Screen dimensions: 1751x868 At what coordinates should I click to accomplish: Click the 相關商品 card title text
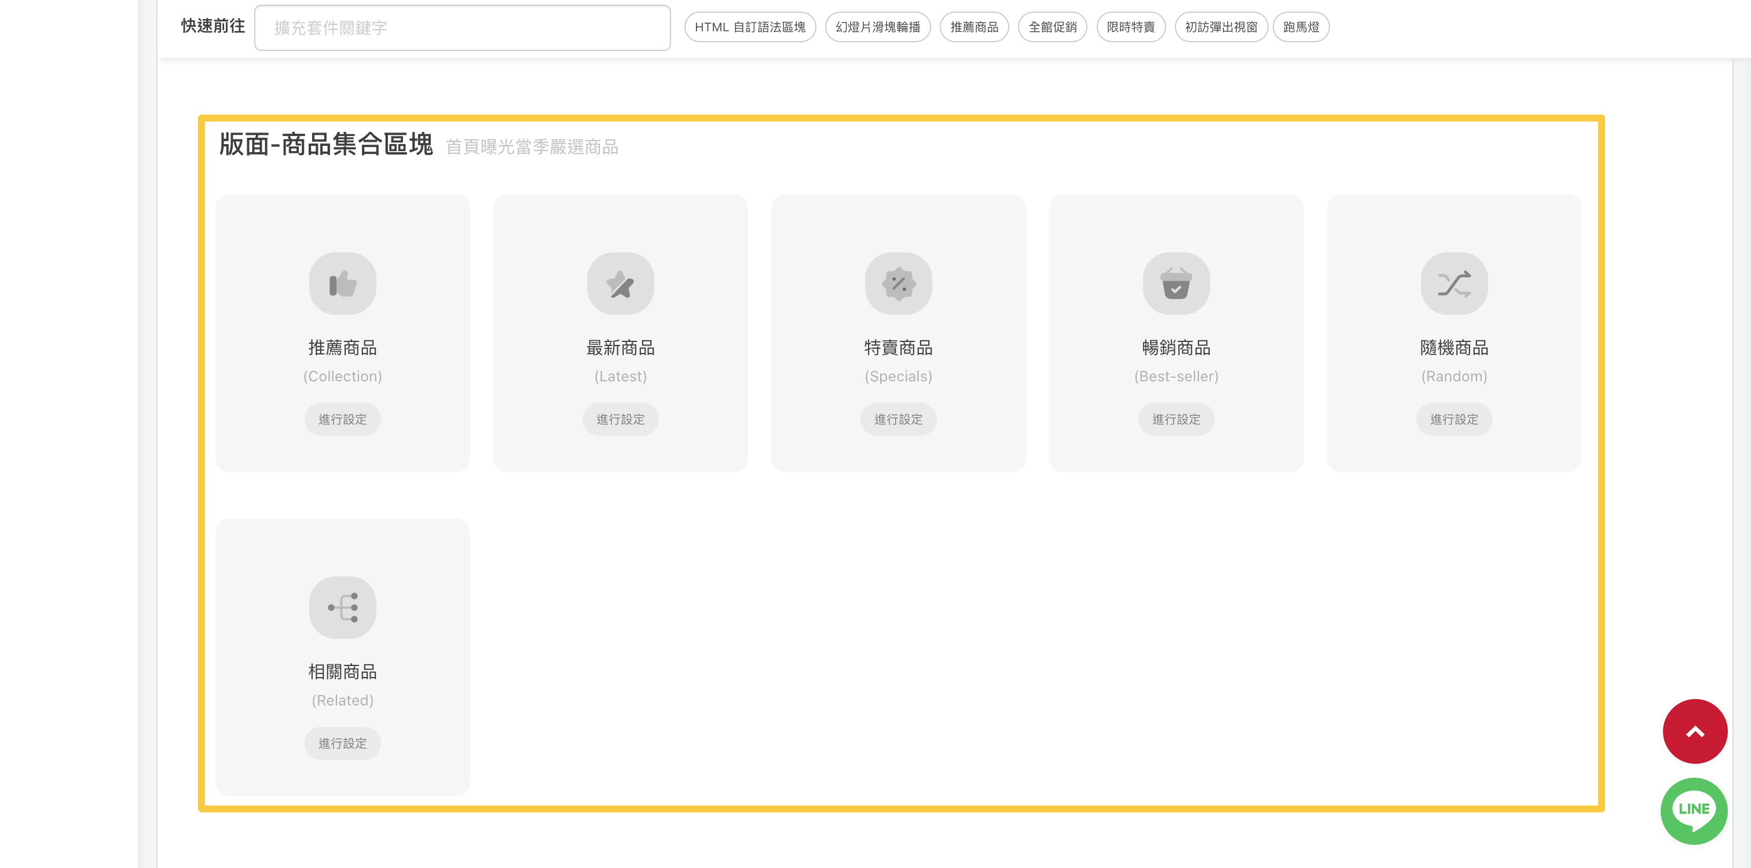click(343, 672)
